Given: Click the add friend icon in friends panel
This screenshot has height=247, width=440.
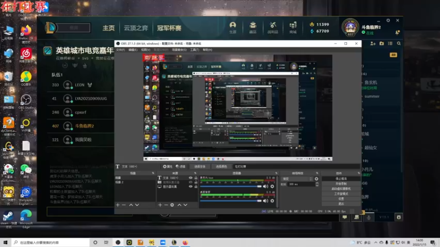Looking at the screenshot, I should (373, 43).
